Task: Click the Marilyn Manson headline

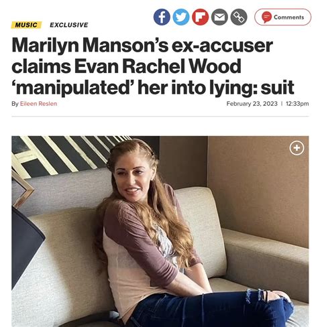Action: tap(153, 66)
